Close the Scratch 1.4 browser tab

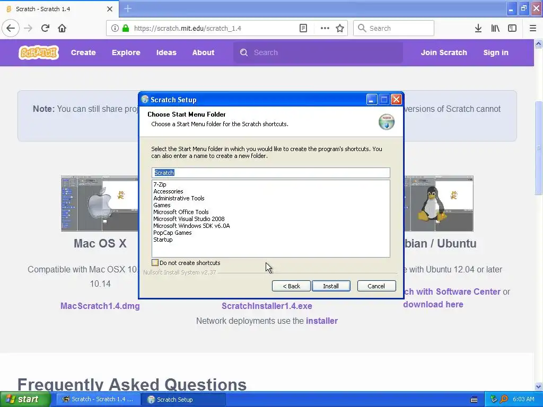click(110, 9)
